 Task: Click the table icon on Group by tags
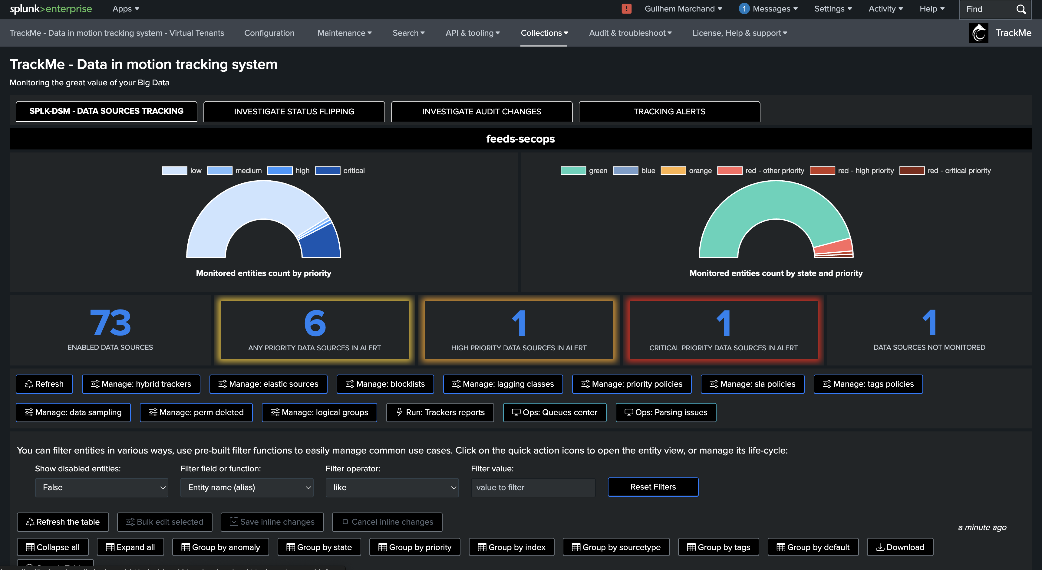[x=691, y=547]
